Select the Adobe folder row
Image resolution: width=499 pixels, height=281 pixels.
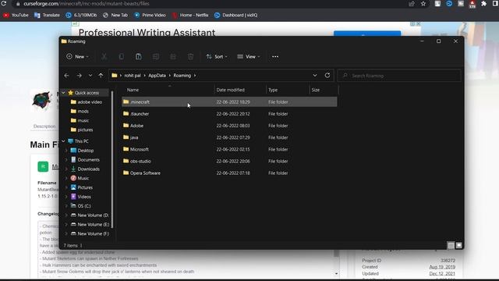pyautogui.click(x=229, y=126)
